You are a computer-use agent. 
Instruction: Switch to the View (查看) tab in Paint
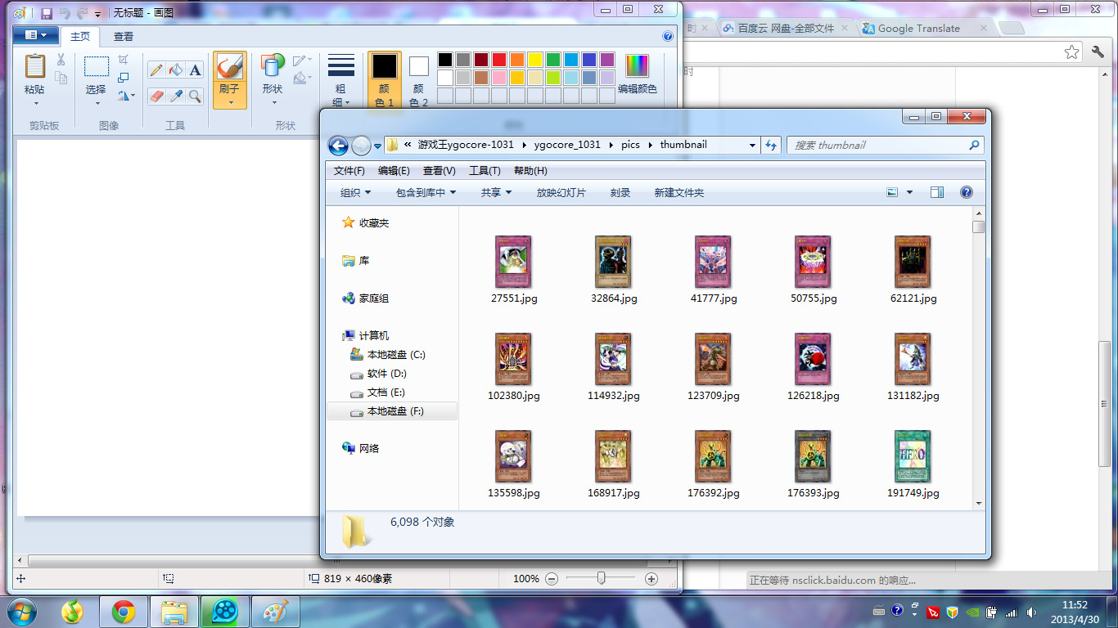(x=124, y=37)
